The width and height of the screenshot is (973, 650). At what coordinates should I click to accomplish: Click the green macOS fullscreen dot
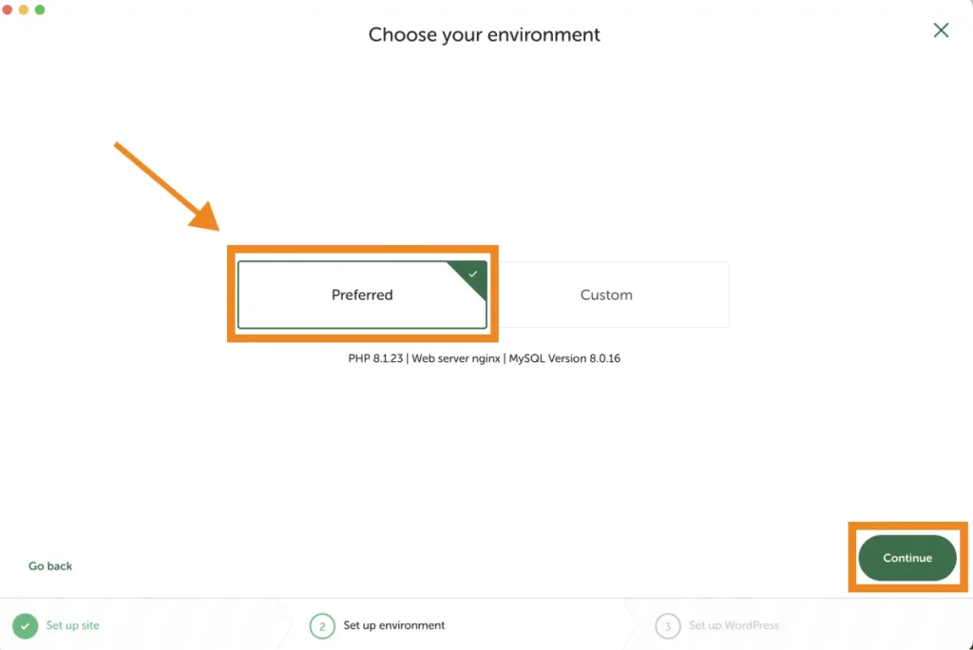point(40,10)
